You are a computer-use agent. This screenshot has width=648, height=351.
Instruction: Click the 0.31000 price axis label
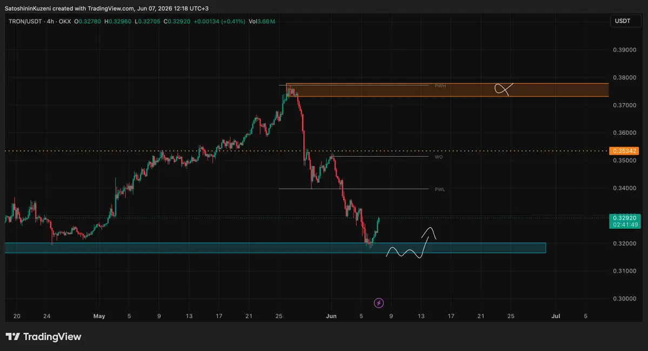tap(624, 271)
